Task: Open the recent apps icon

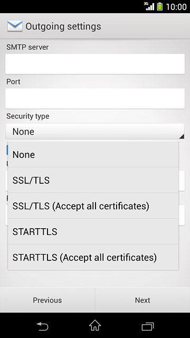Action: click(148, 326)
